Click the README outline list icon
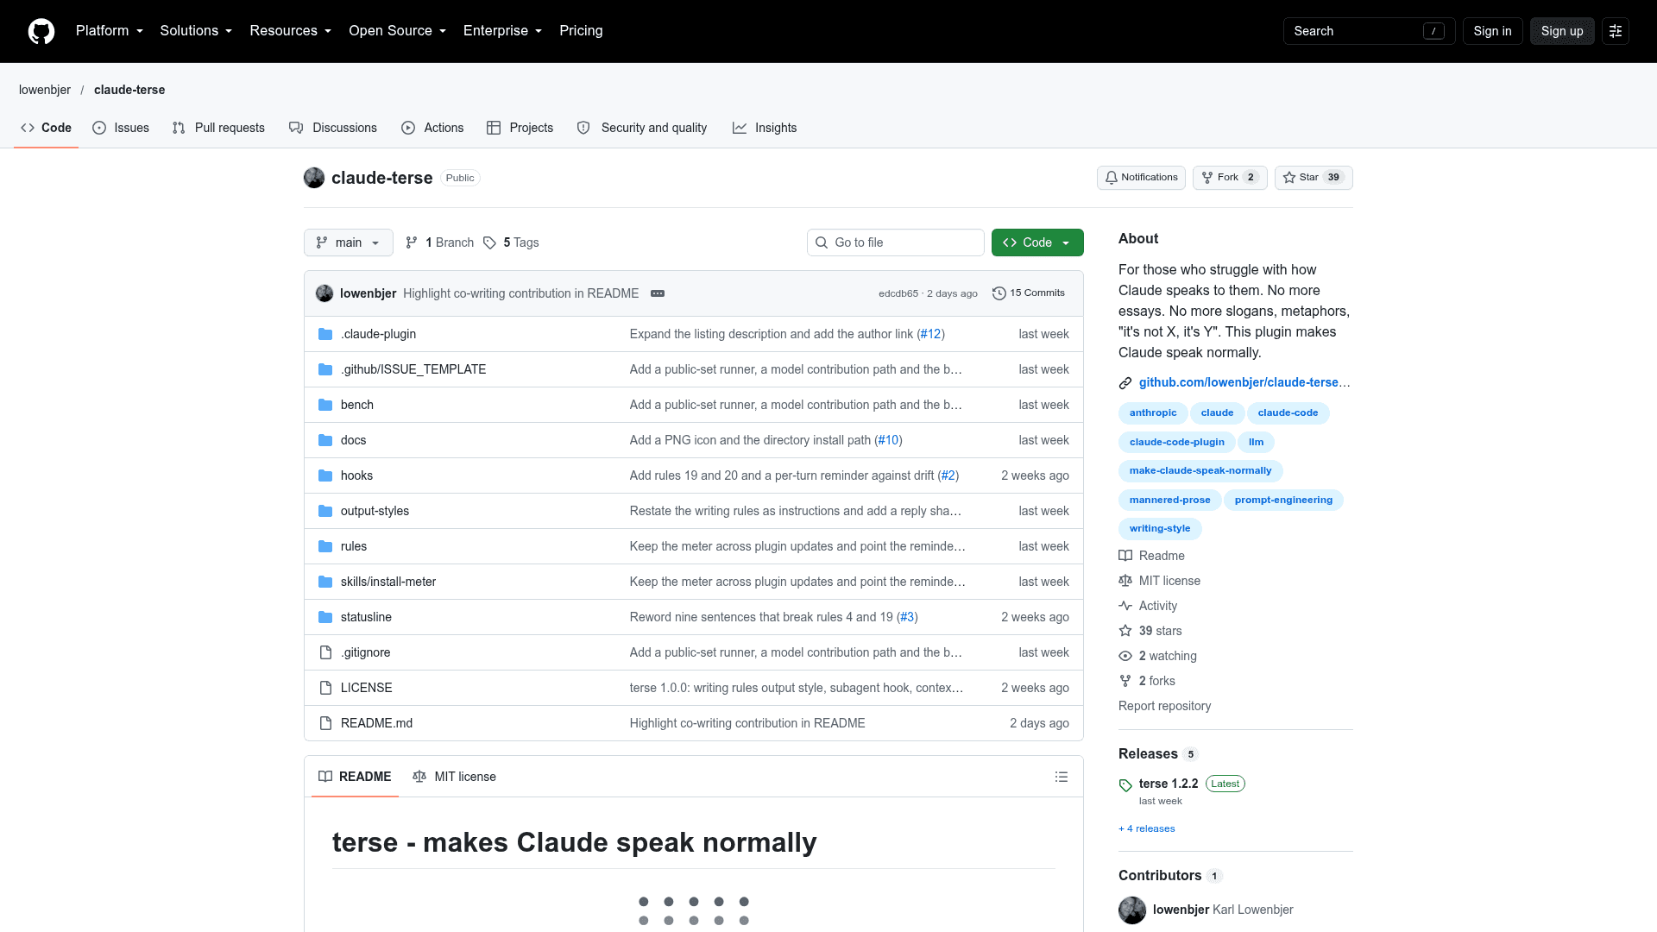The image size is (1657, 932). pos(1062,777)
